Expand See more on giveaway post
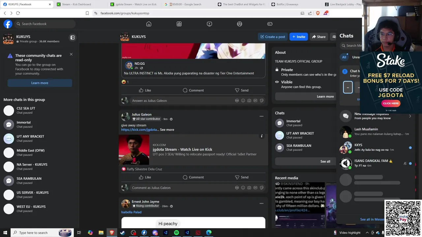This screenshot has height=237, width=422. (x=167, y=130)
